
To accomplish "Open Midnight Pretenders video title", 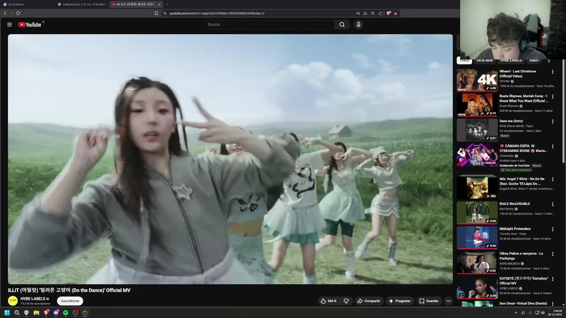I will click(515, 229).
